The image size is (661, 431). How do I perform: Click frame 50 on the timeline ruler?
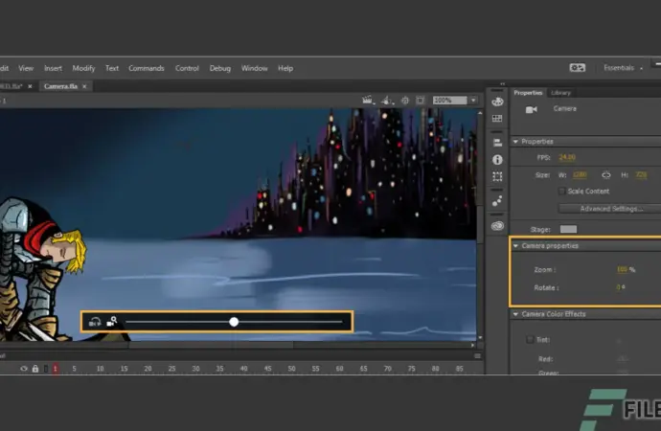[x=291, y=369]
